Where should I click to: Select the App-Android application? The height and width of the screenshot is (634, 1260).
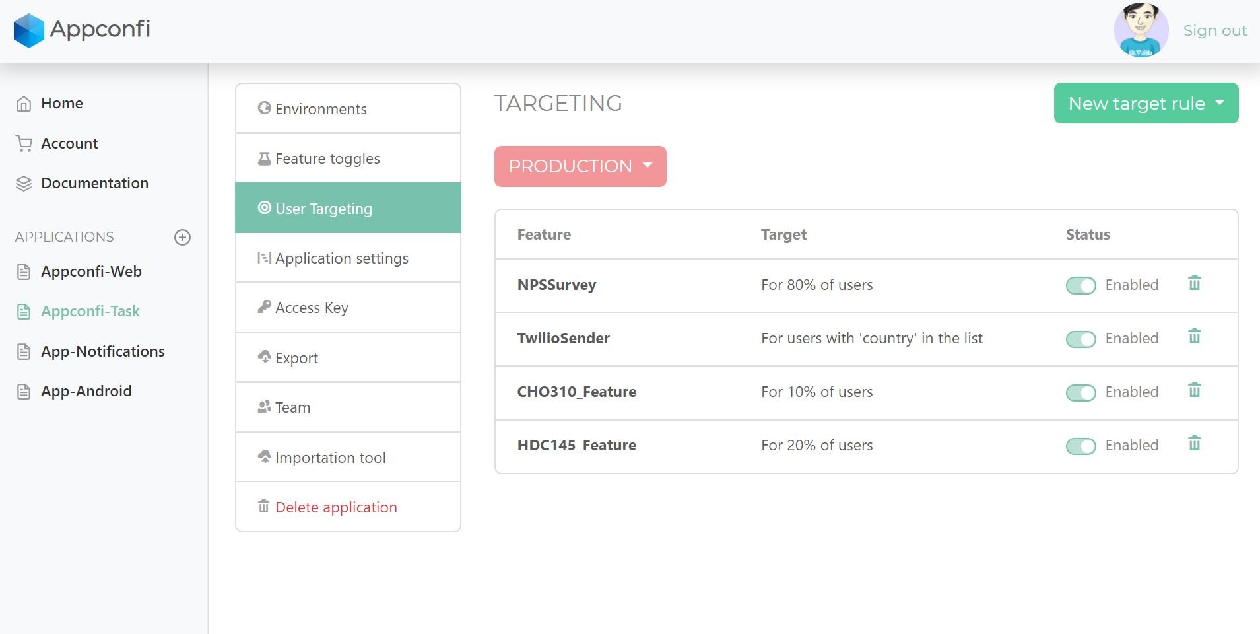click(x=86, y=391)
